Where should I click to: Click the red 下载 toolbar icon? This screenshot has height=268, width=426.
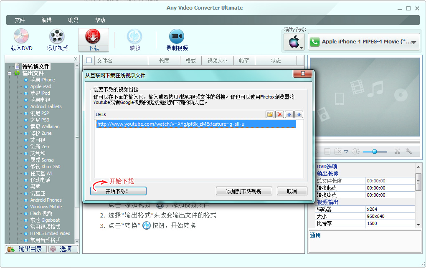click(93, 36)
